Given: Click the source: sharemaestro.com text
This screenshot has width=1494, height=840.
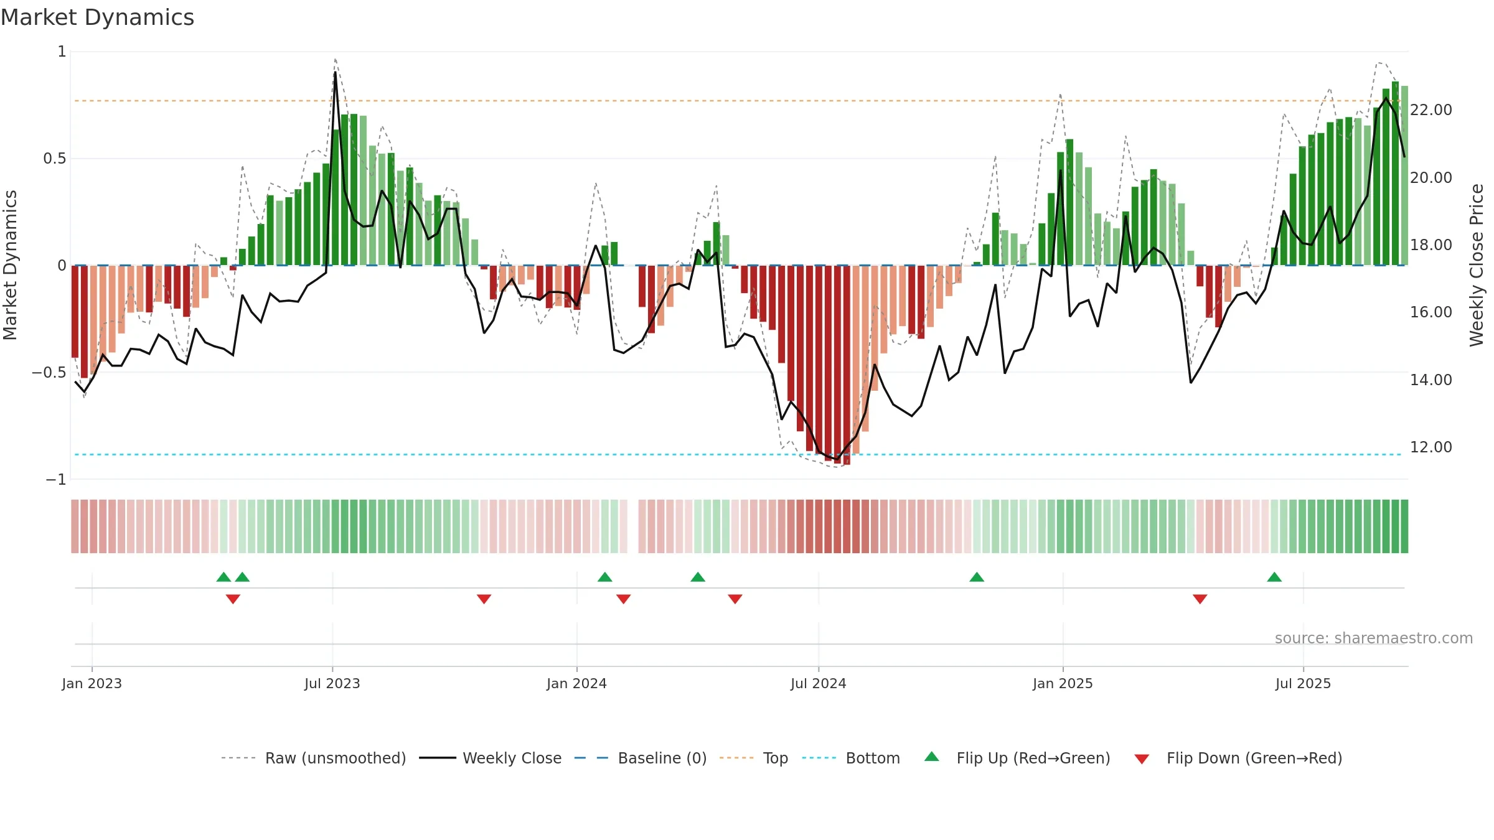Looking at the screenshot, I should pyautogui.click(x=1374, y=638).
